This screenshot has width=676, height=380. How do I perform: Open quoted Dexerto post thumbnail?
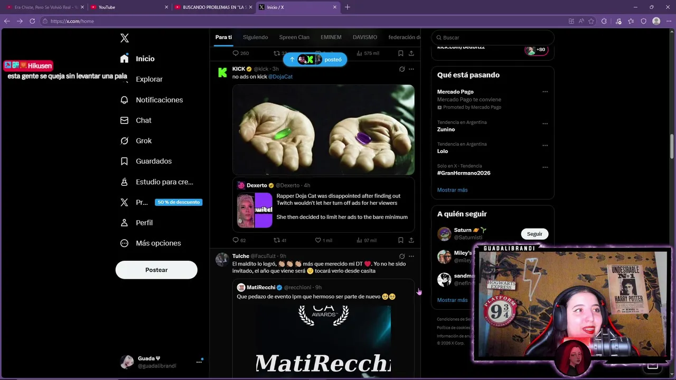255,210
